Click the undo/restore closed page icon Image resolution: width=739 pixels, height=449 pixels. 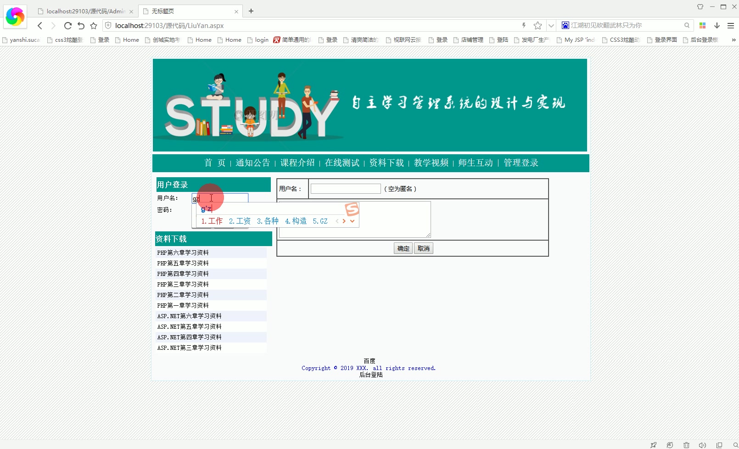[x=81, y=26]
